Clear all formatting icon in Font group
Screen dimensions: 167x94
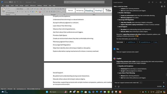coord(41,9)
